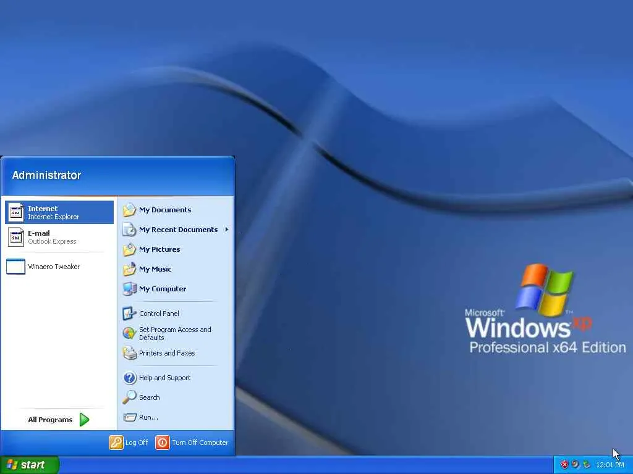Image resolution: width=633 pixels, height=474 pixels.
Task: Open Printers and Faxes label
Action: click(167, 352)
